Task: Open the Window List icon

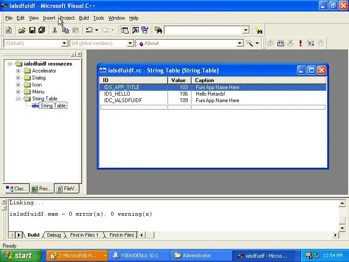Action: point(145,30)
